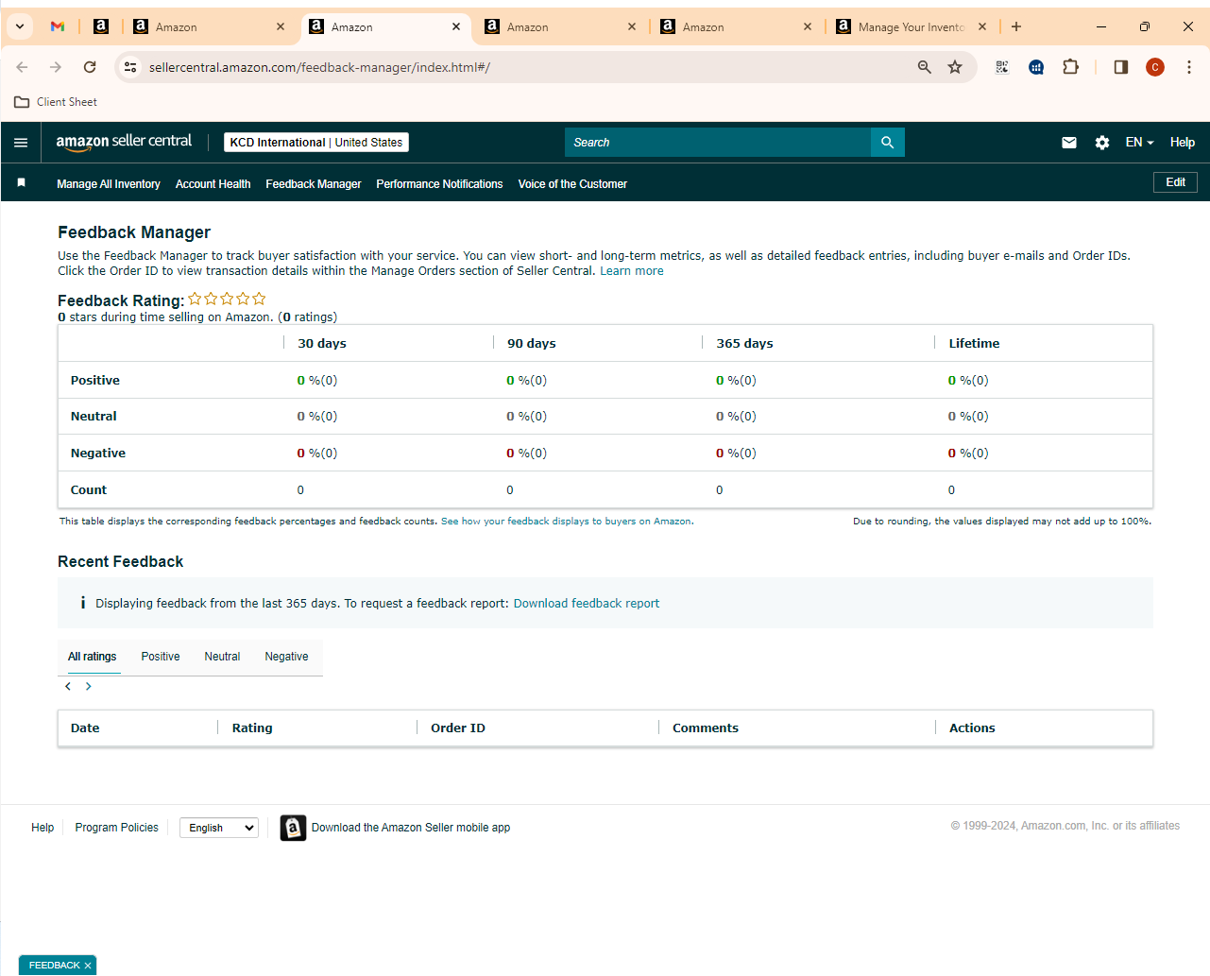This screenshot has height=976, width=1210.
Task: Click the browser forward arrow
Action: tap(56, 67)
